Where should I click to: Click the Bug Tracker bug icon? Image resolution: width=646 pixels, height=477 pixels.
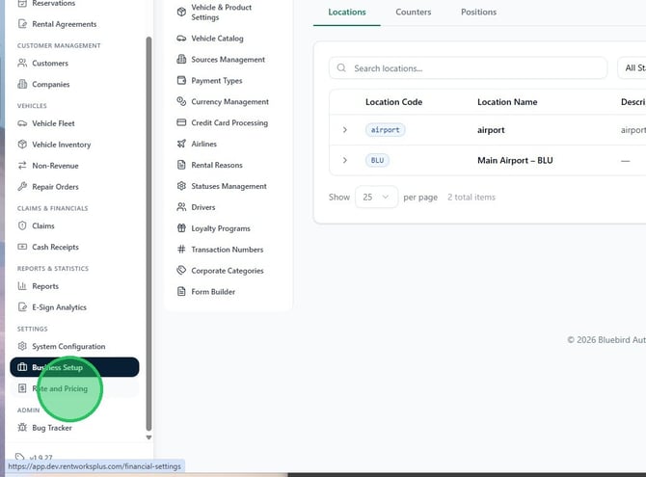click(22, 427)
